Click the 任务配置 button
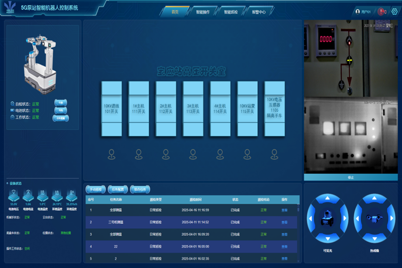Screen dimensions: 402x268 tap(118, 190)
